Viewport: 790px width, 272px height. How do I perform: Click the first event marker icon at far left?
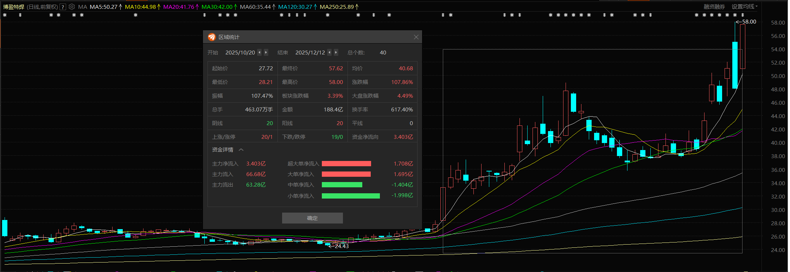coord(5,15)
